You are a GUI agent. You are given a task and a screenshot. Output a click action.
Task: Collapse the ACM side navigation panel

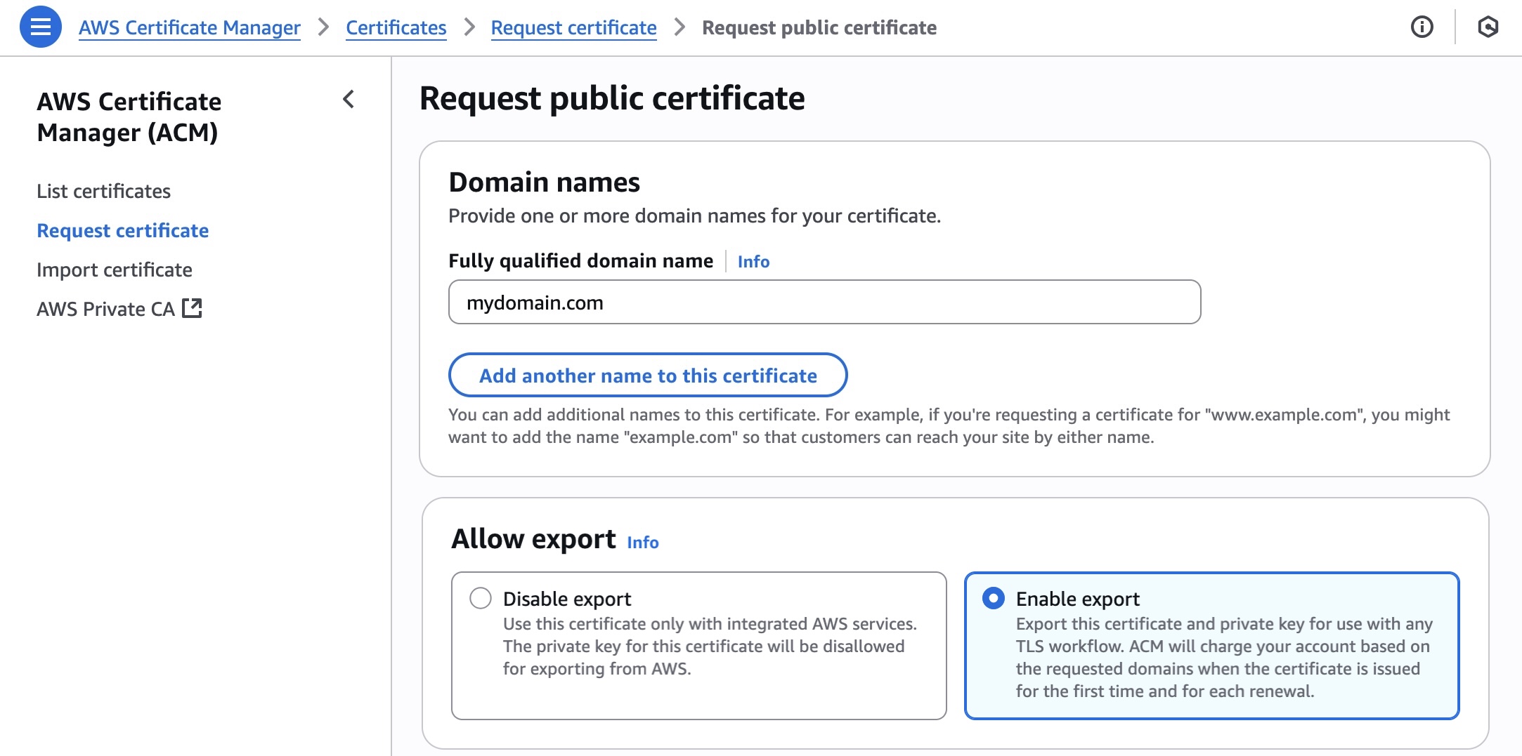tap(349, 100)
